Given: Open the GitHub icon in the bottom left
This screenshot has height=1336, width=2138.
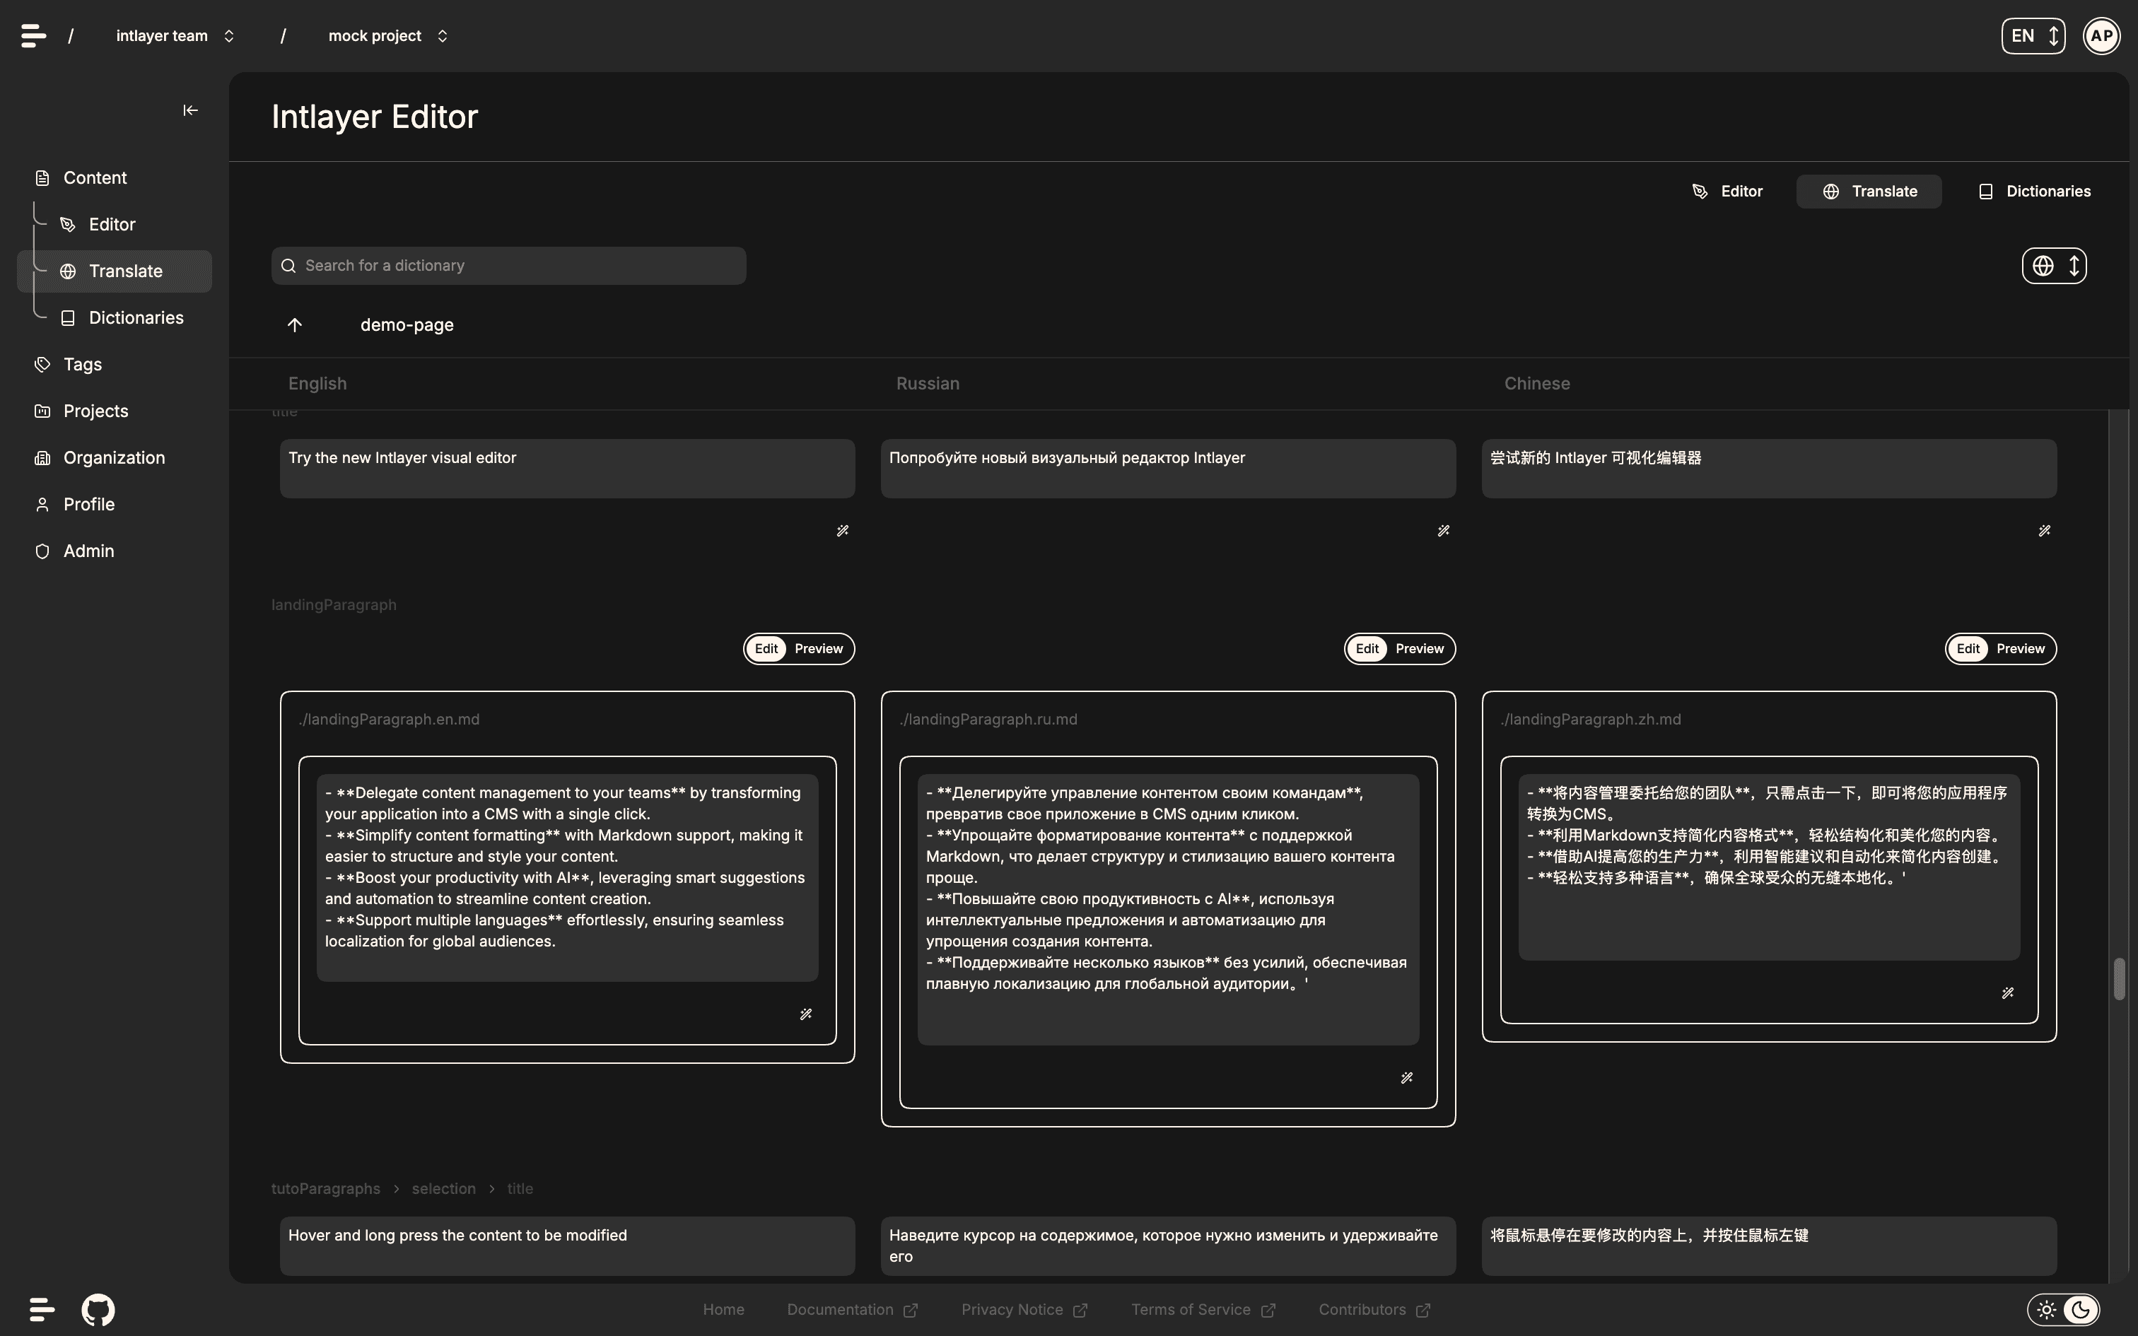Looking at the screenshot, I should tap(98, 1309).
